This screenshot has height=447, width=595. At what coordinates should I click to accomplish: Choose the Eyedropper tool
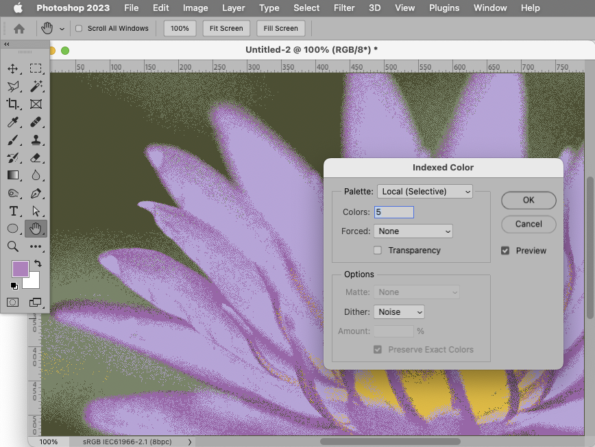pos(12,122)
